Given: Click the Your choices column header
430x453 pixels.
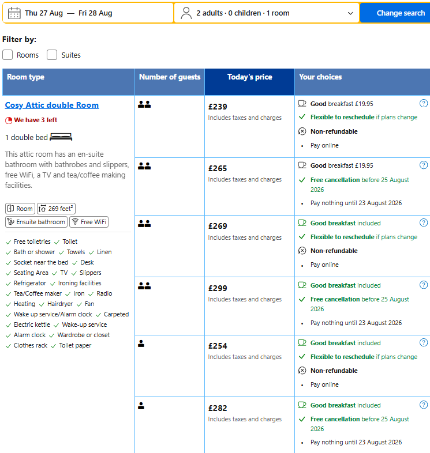Looking at the screenshot, I should coord(362,82).
